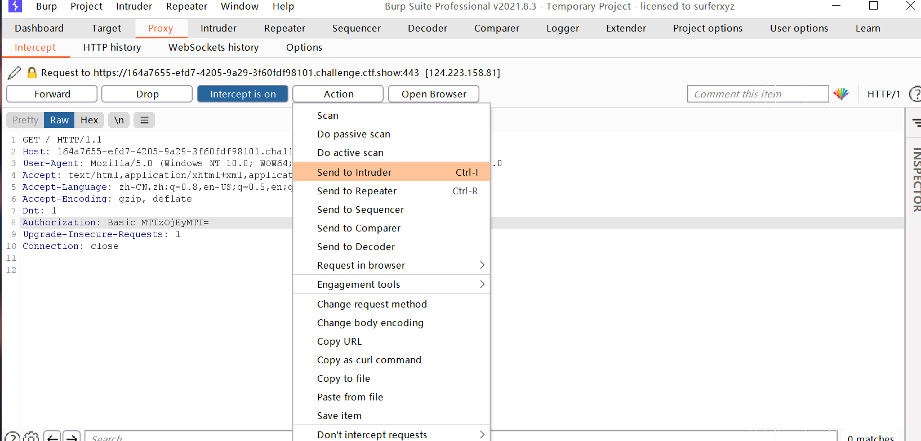
Task: Open HTTP history sub-tab
Action: 112,47
